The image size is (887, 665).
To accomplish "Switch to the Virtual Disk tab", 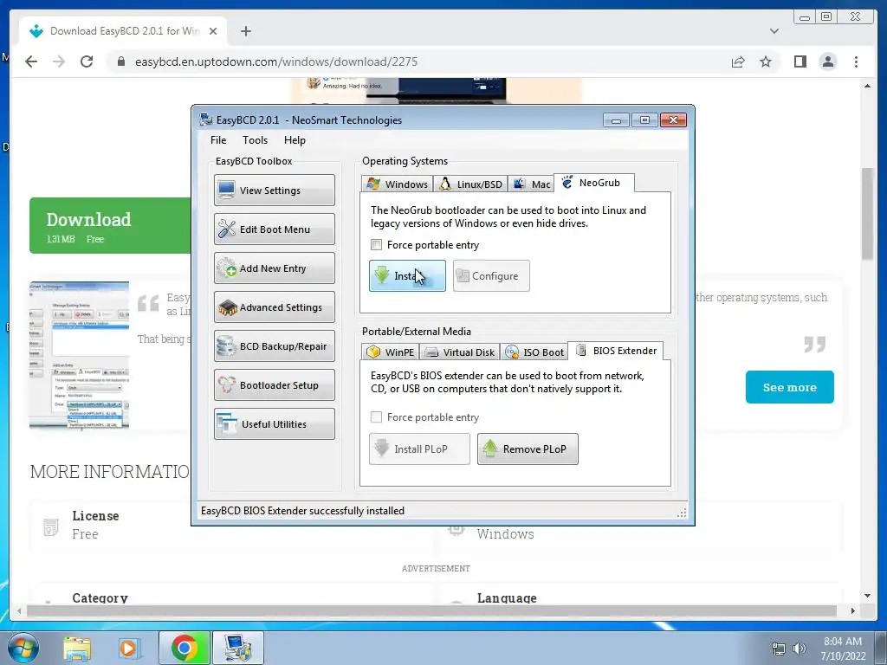I will pos(459,352).
